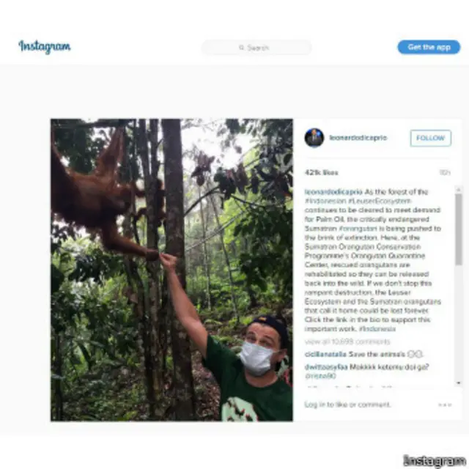The image size is (469, 469).
Task: Visit commenter dwittoasyfaa's profile
Action: coord(327,366)
